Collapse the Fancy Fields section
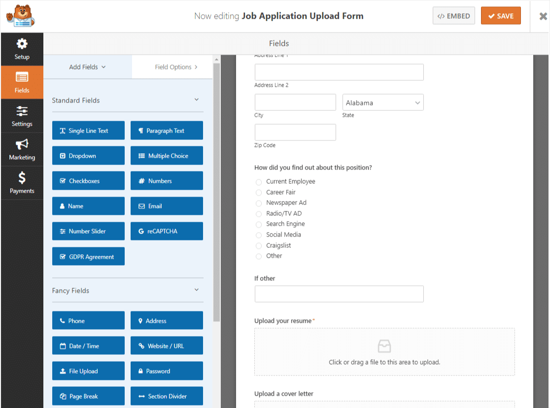The width and height of the screenshot is (550, 408). [197, 290]
